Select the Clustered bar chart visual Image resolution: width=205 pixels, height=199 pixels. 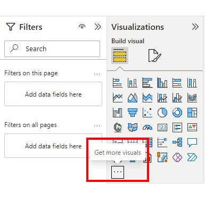[x=147, y=83]
